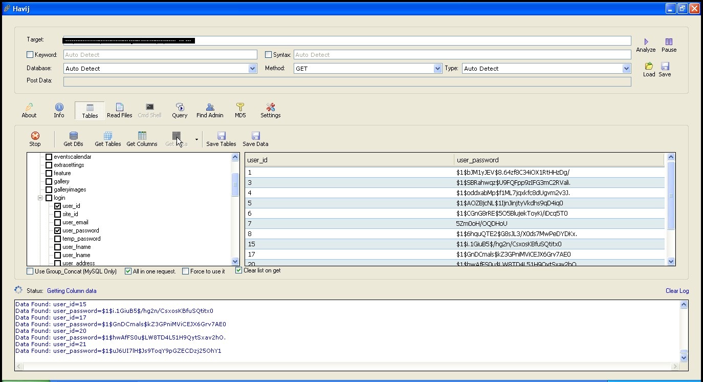Tick the galleryimages table checkbox

pyautogui.click(x=49, y=189)
